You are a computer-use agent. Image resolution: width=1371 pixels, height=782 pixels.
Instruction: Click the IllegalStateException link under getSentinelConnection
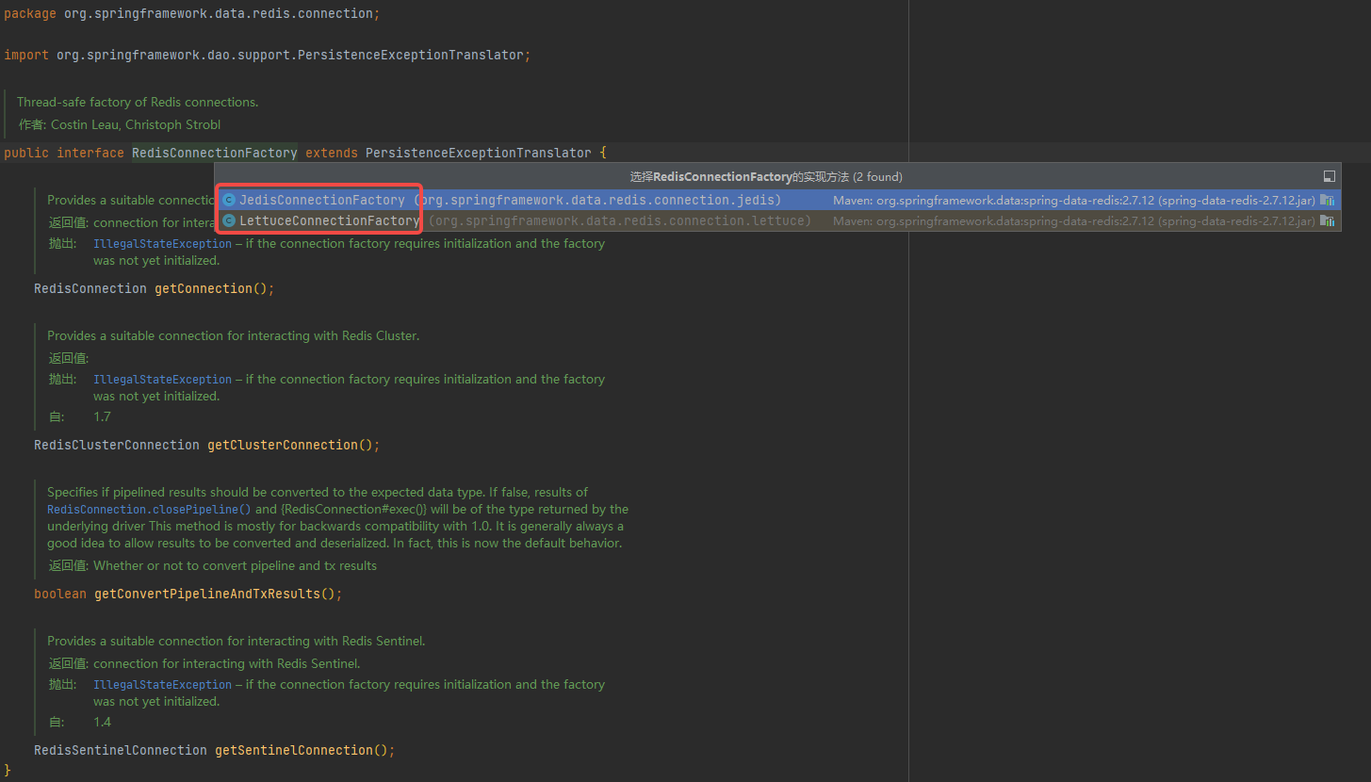tap(162, 684)
